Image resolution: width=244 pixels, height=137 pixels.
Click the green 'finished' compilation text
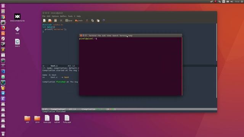point(61,82)
